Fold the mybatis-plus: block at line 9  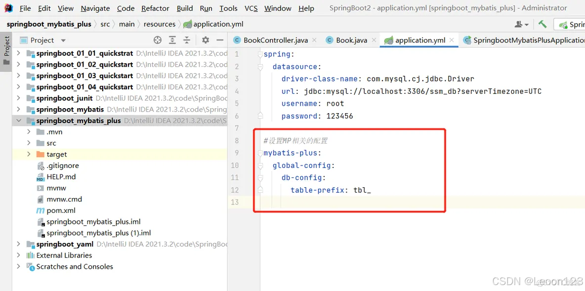point(260,153)
